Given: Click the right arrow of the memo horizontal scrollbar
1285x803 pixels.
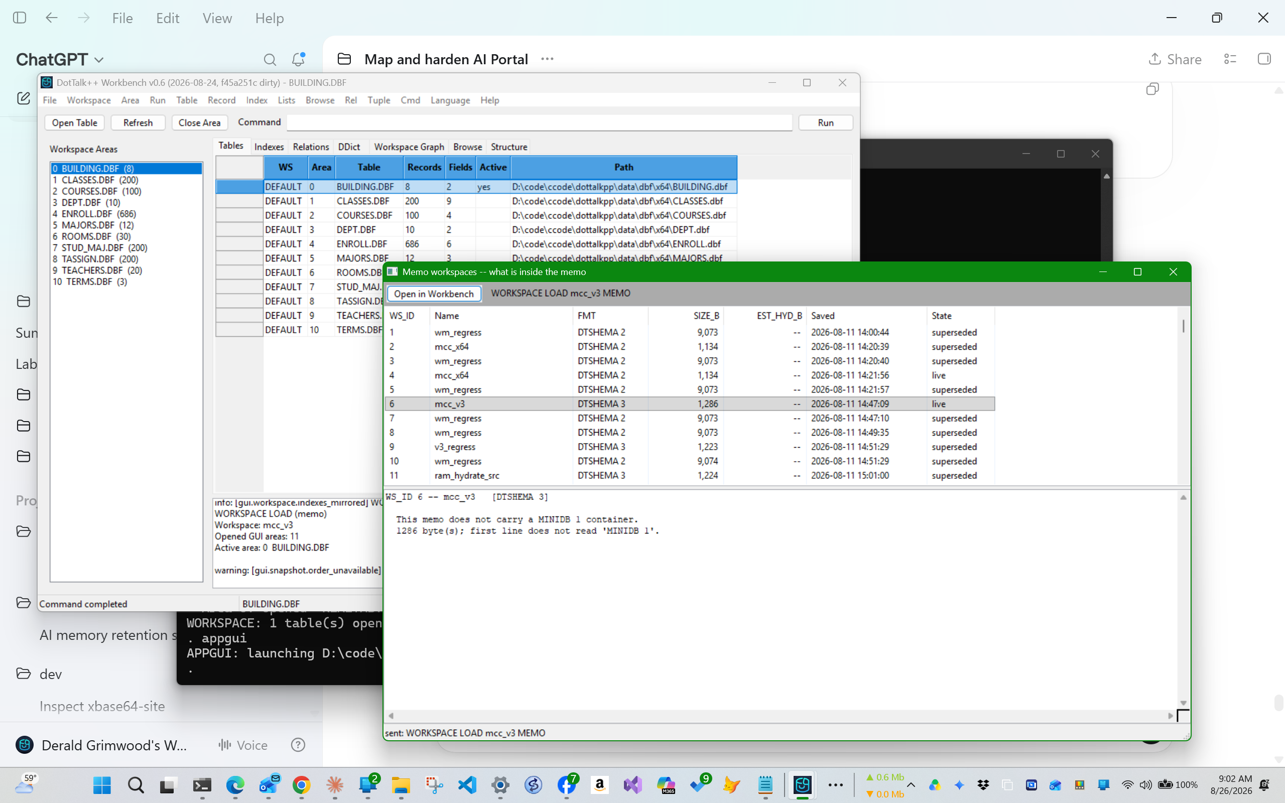Looking at the screenshot, I should (x=1171, y=715).
